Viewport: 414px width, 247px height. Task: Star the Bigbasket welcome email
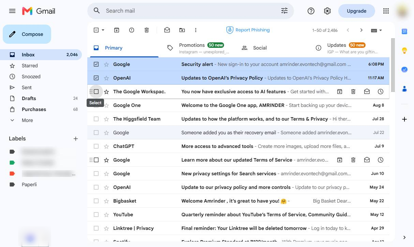(106, 201)
